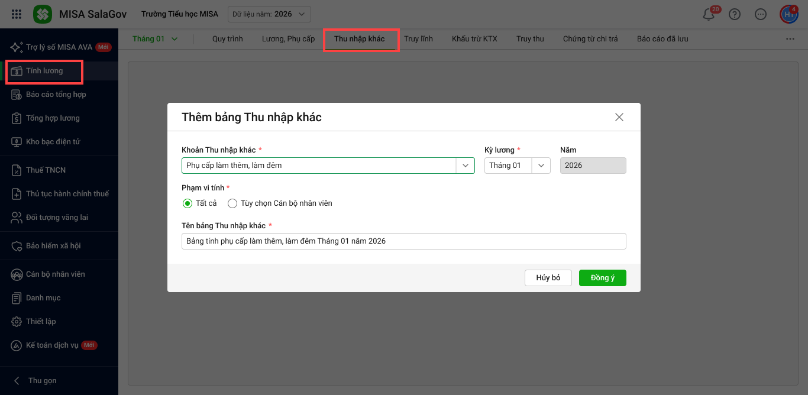The height and width of the screenshot is (395, 808).
Task: Click the chat bubble icon in header
Action: tap(761, 14)
